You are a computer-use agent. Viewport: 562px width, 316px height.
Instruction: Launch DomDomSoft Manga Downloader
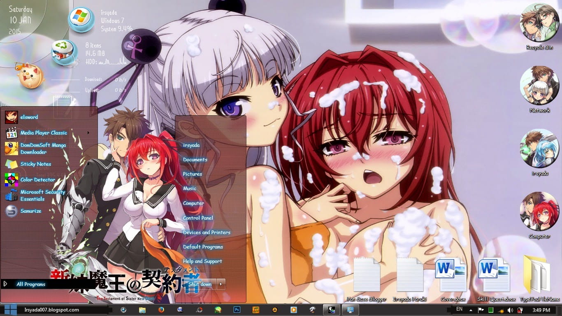[x=43, y=149]
